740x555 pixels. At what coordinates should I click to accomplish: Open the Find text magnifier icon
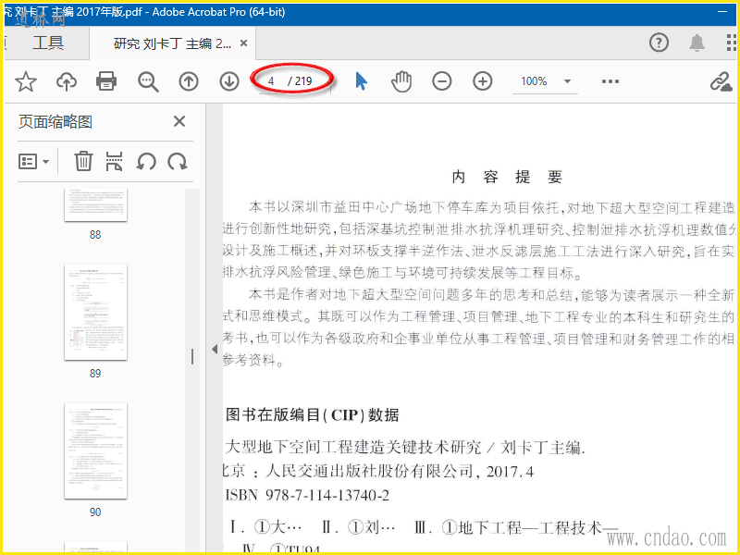(x=148, y=81)
